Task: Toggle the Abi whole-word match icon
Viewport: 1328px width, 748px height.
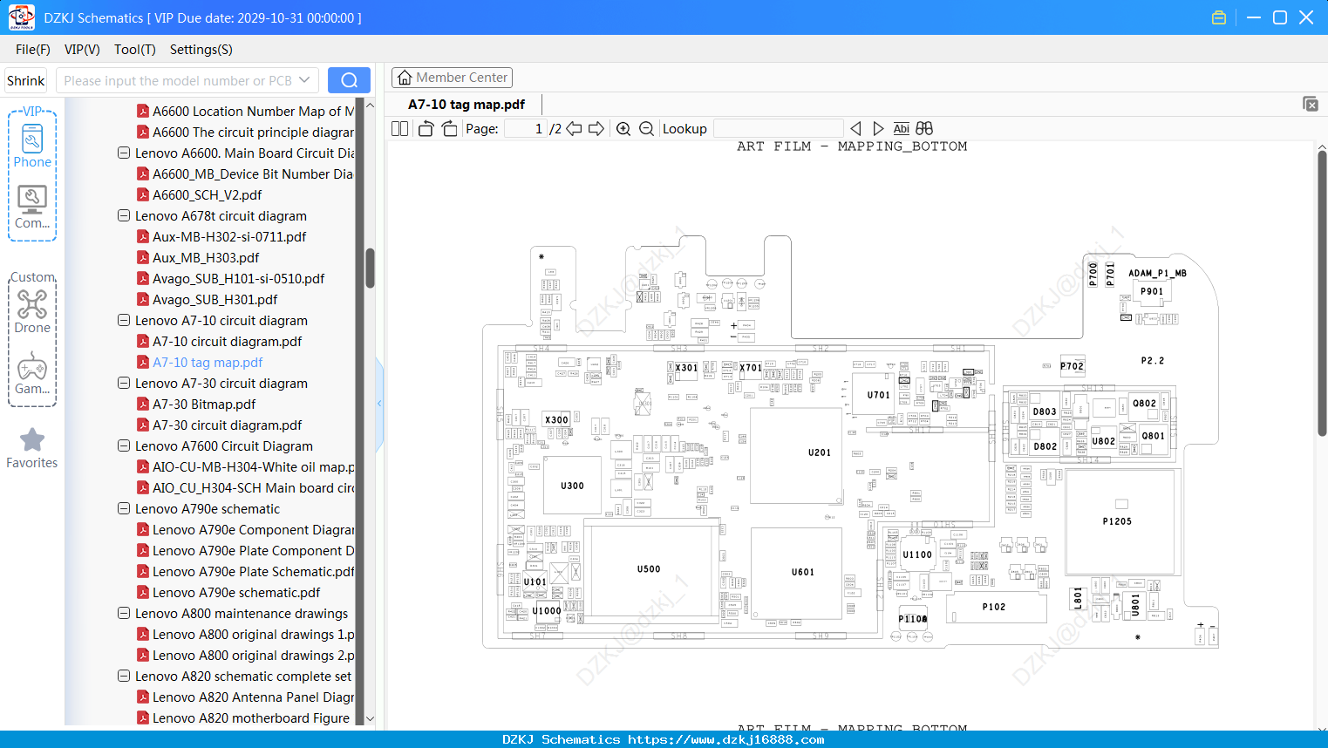Action: pos(902,128)
